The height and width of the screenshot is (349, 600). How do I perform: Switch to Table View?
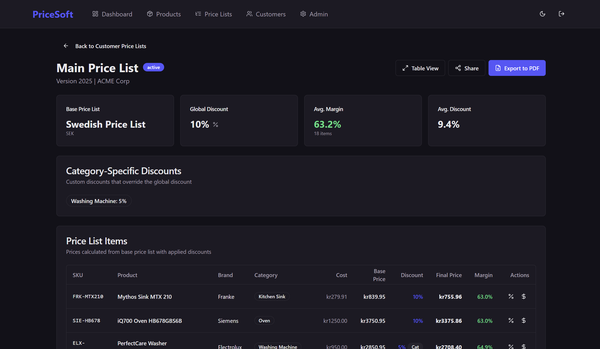click(420, 68)
